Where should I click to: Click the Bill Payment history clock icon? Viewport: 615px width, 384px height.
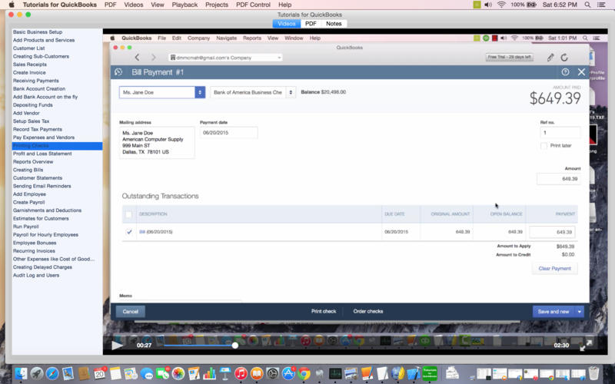119,72
